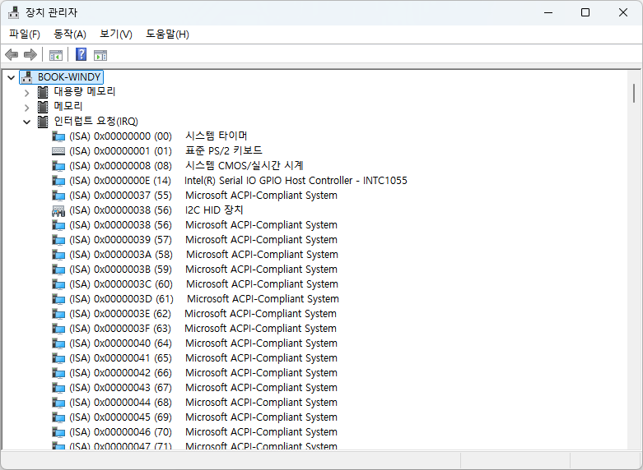The image size is (643, 470).
Task: Click the Forward arrow toolbar icon
Action: click(x=30, y=55)
